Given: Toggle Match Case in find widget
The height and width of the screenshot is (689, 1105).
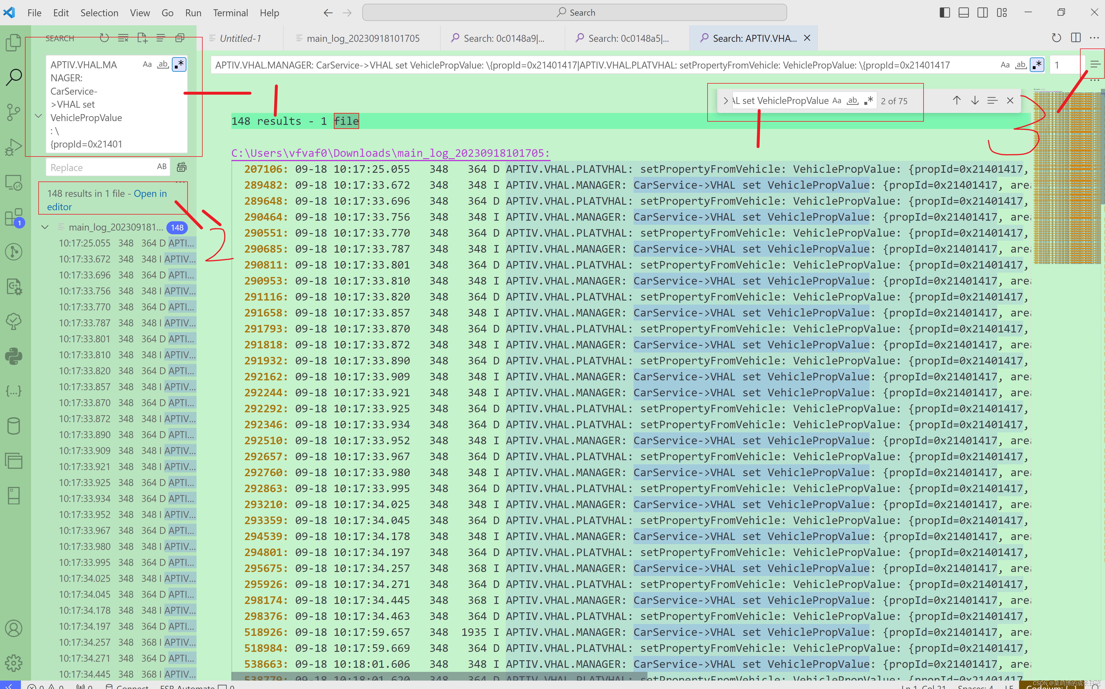Looking at the screenshot, I should click(837, 101).
